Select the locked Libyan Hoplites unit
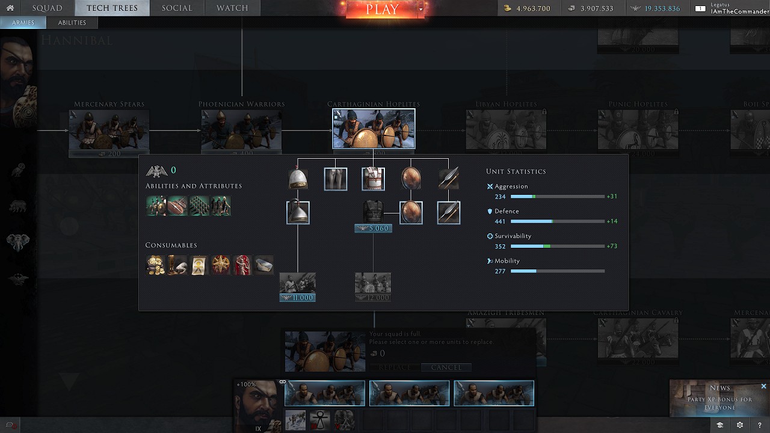Screen dimensions: 770x433 [506, 129]
